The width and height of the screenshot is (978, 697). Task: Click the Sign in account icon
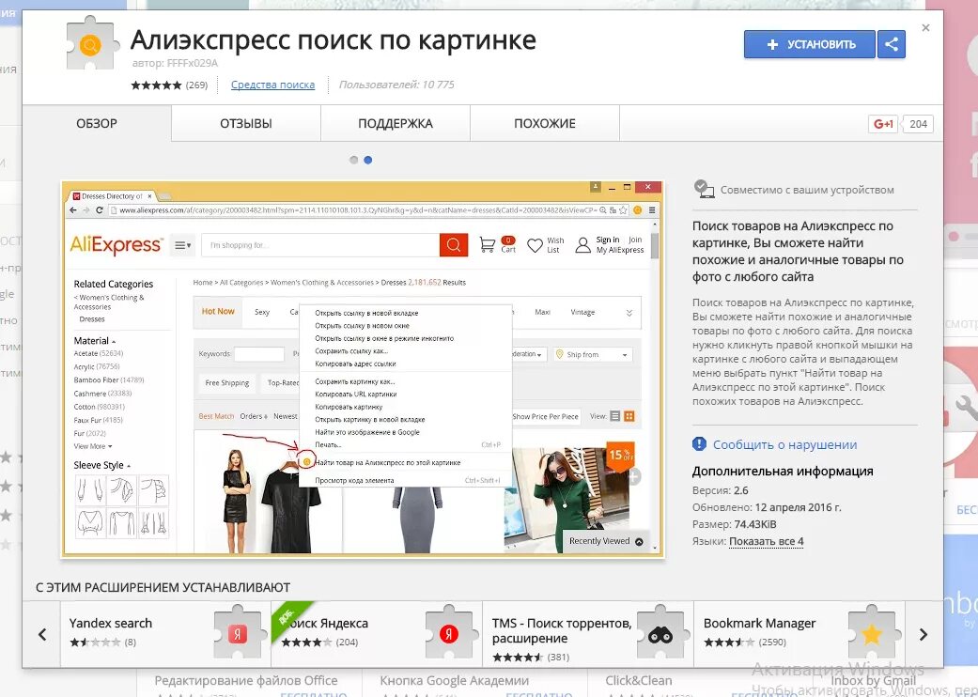582,245
